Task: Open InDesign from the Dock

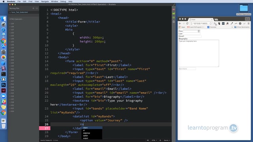Action: coord(4,90)
